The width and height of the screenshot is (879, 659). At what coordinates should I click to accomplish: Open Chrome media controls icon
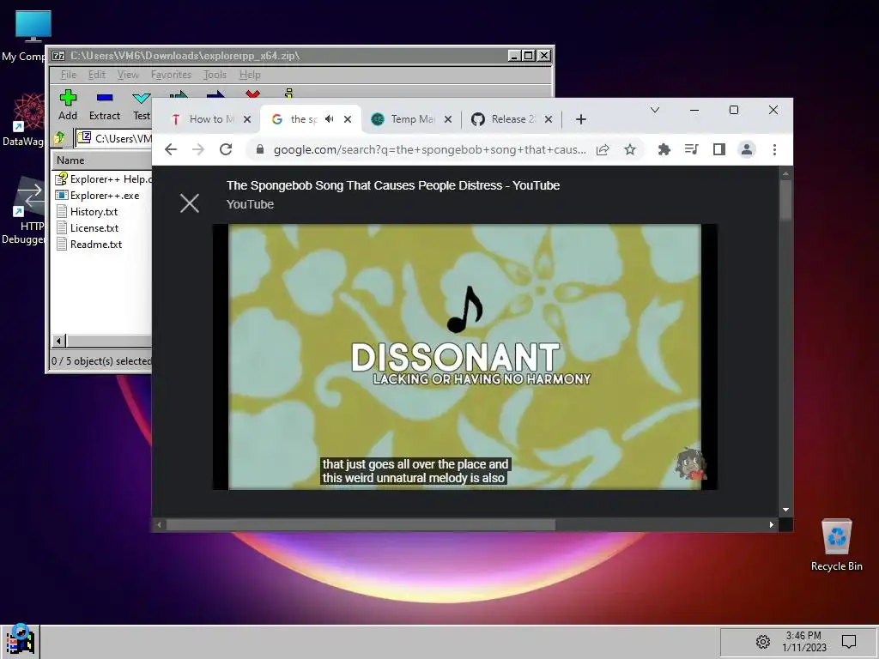692,149
